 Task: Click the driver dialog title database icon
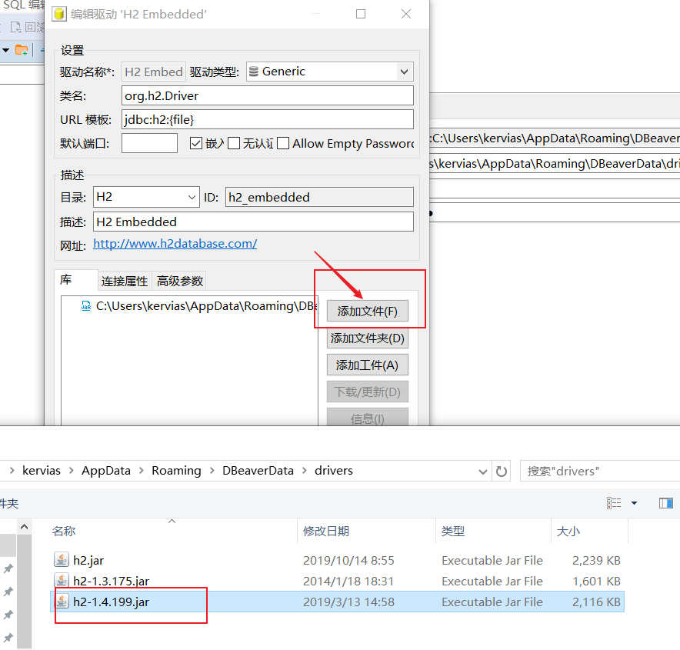(59, 14)
